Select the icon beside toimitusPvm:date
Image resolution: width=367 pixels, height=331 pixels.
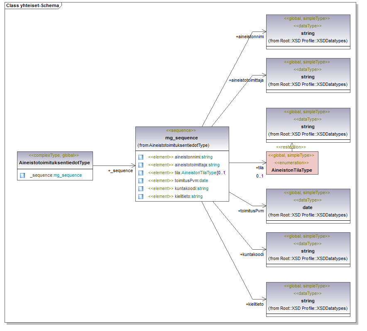[141, 181]
